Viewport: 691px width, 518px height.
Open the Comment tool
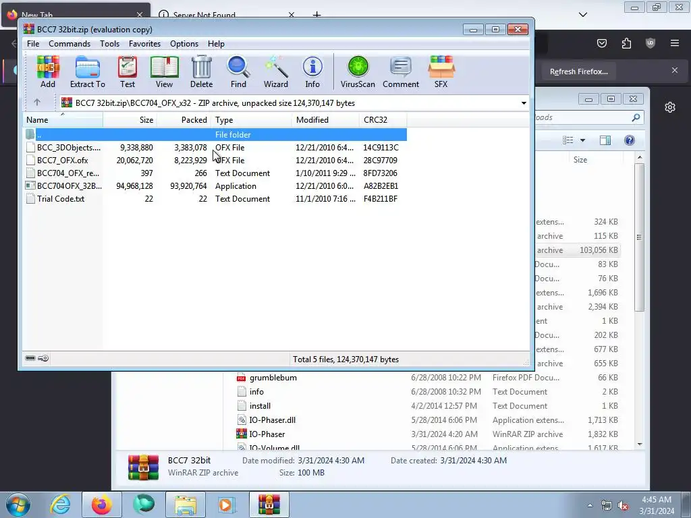pos(401,71)
